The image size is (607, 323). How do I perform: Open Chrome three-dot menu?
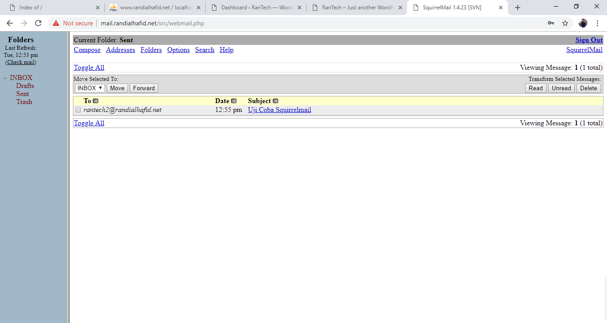[x=597, y=23]
